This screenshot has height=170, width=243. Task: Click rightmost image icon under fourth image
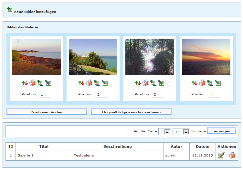point(218,83)
